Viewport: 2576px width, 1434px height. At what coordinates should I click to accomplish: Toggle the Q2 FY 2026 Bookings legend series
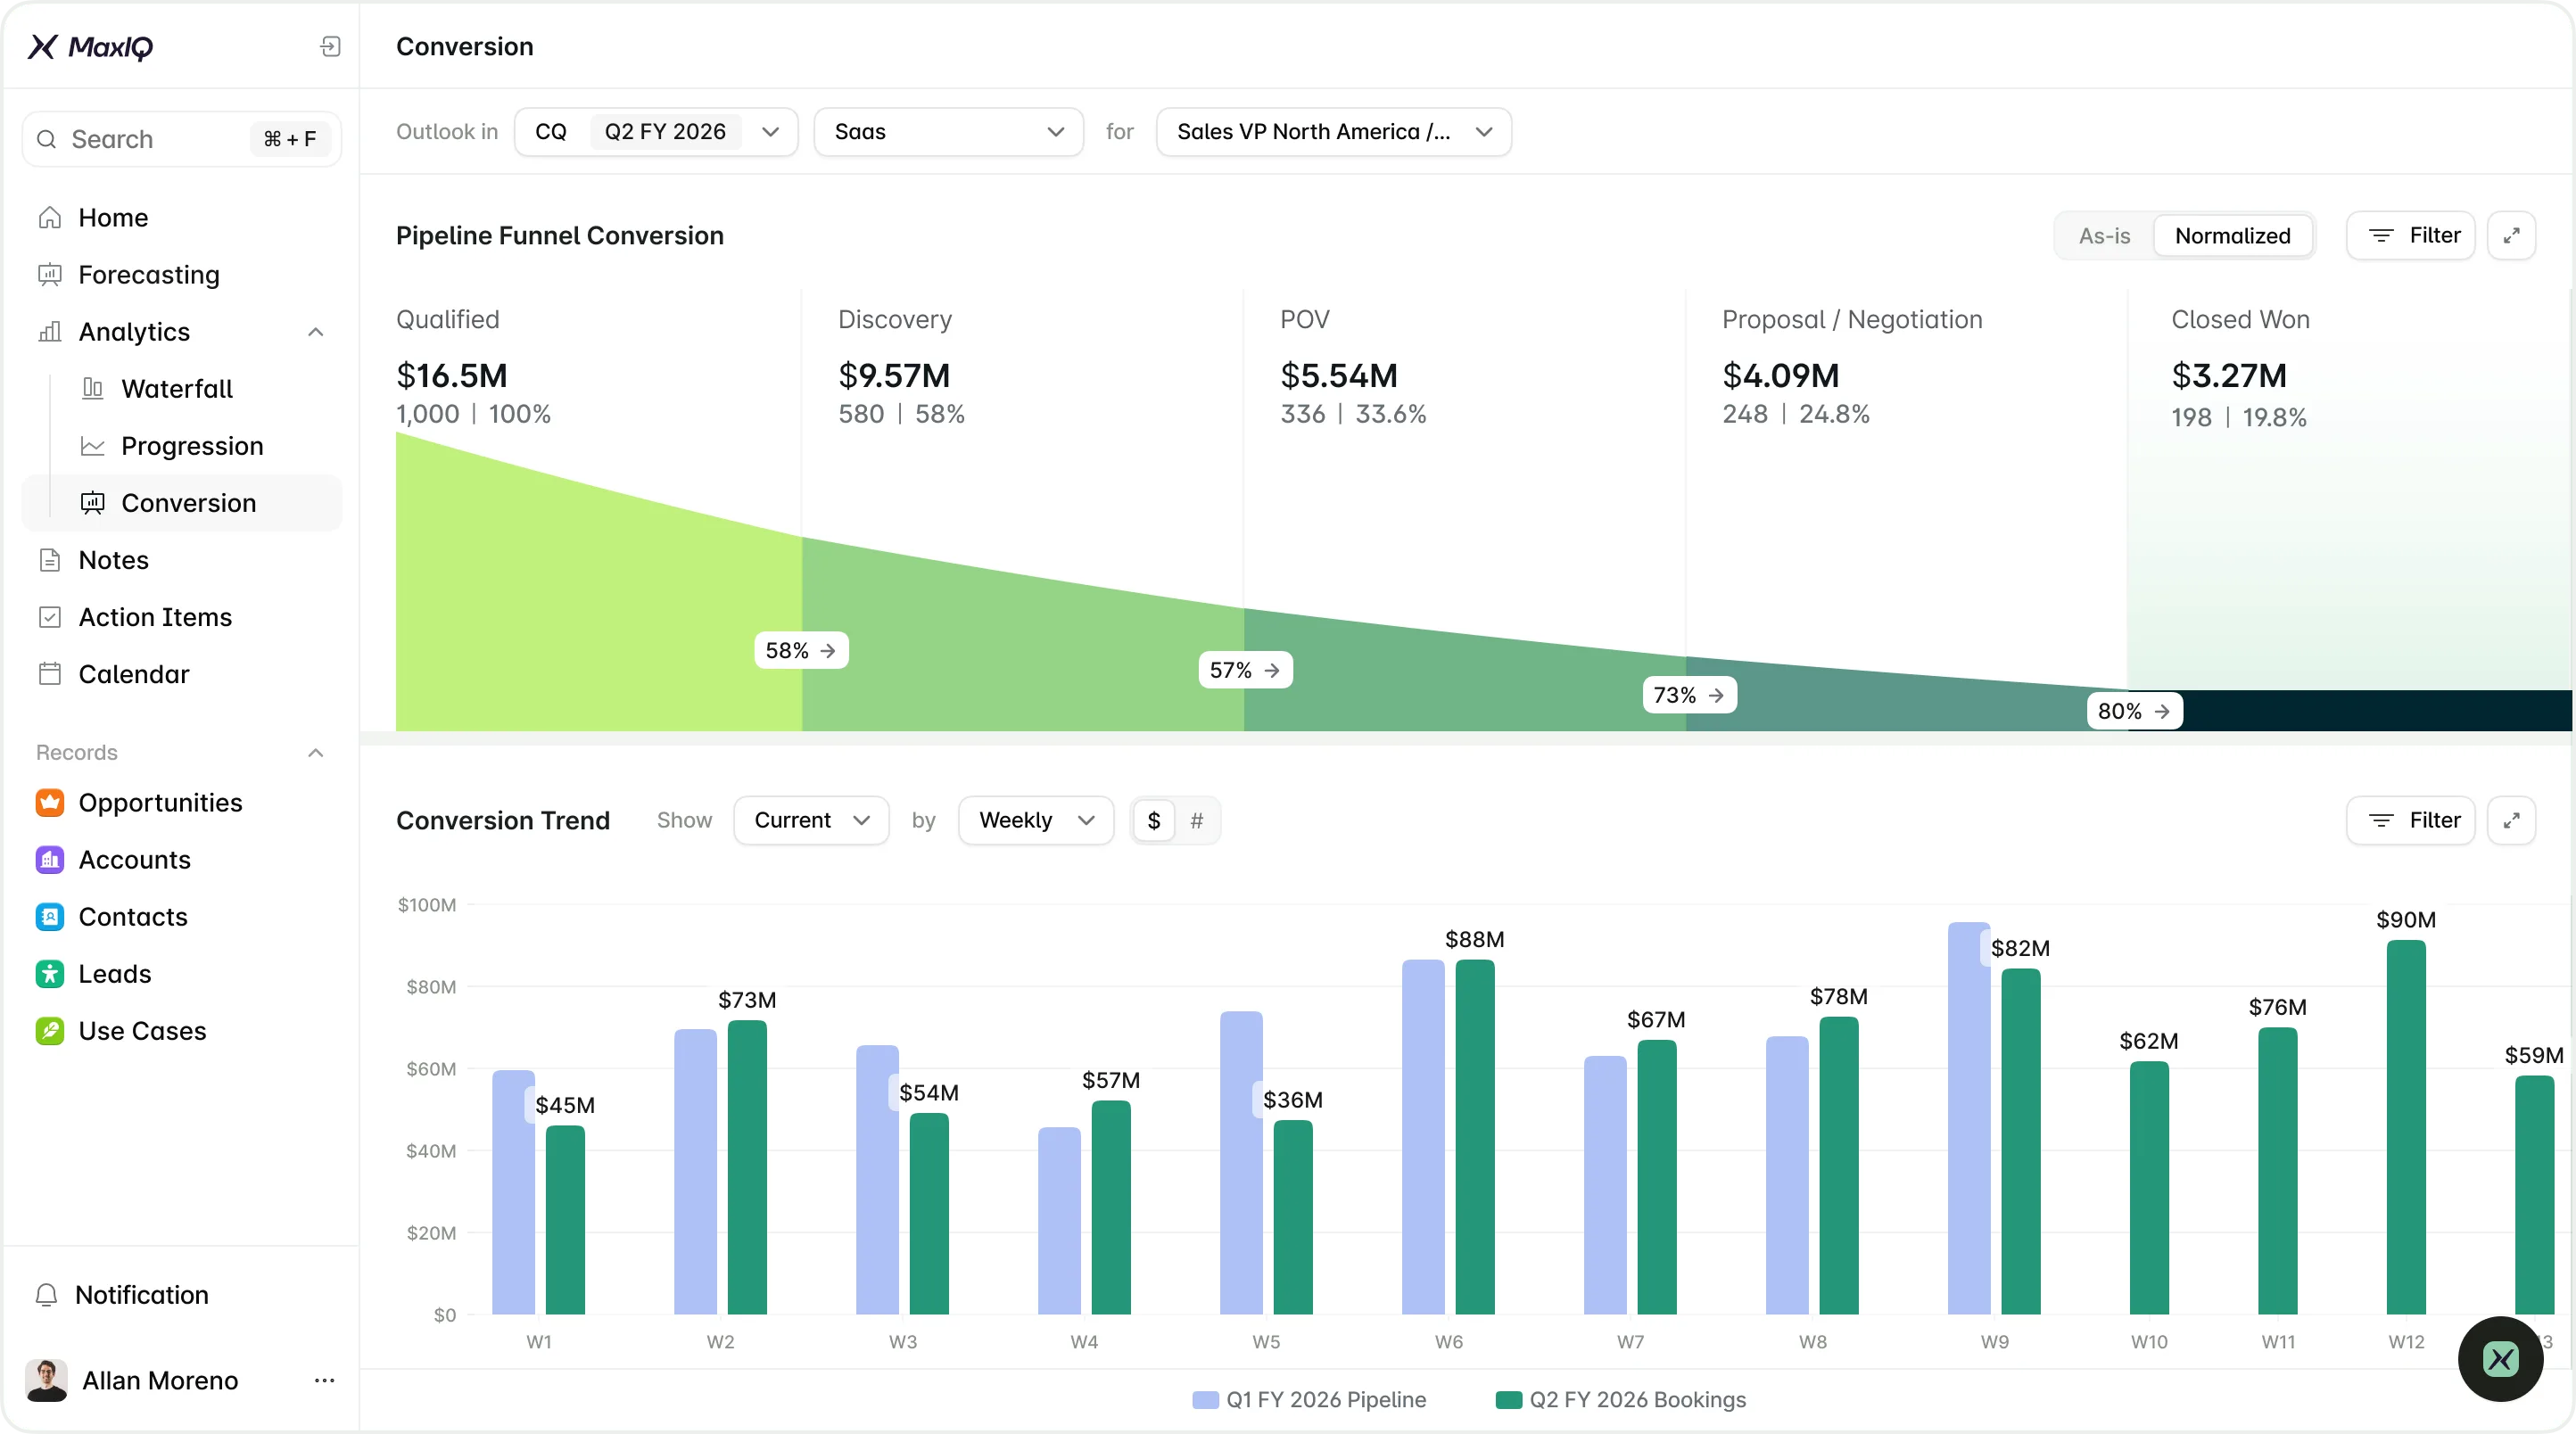pos(1620,1400)
